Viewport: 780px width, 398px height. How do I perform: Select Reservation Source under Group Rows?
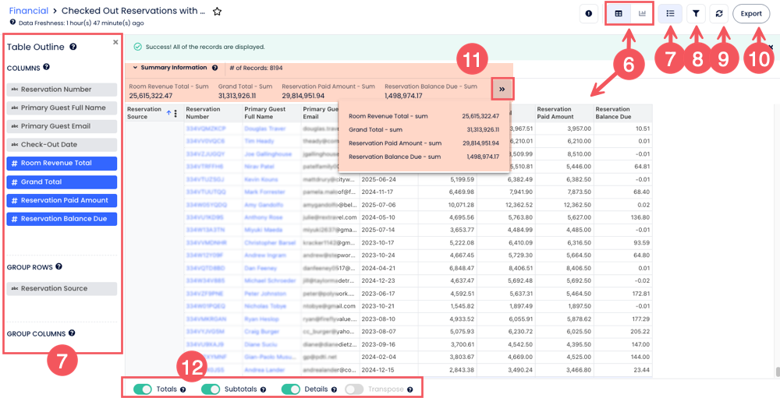click(62, 288)
